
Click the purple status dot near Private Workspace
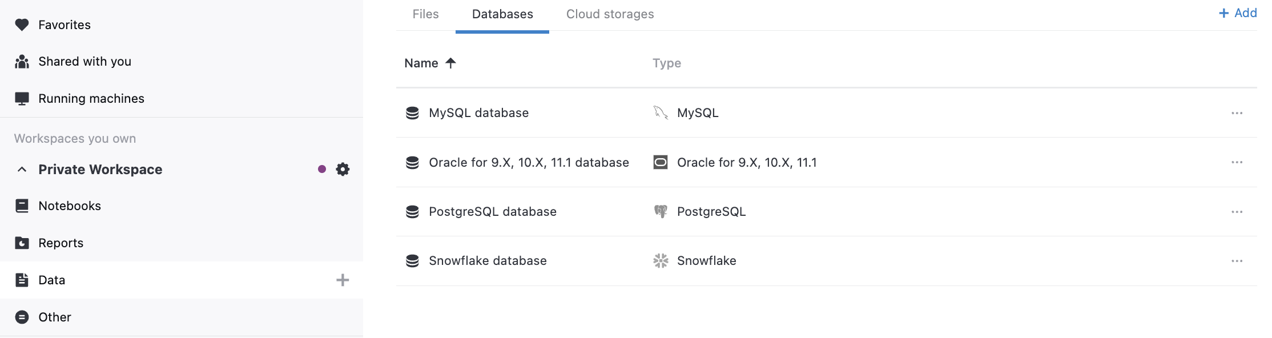point(321,169)
